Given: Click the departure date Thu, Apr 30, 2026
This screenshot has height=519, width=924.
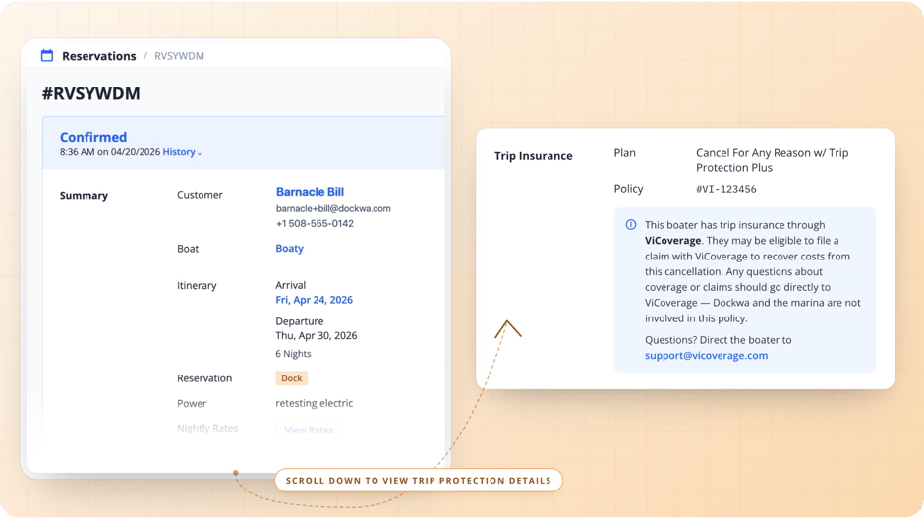Looking at the screenshot, I should click(x=316, y=335).
